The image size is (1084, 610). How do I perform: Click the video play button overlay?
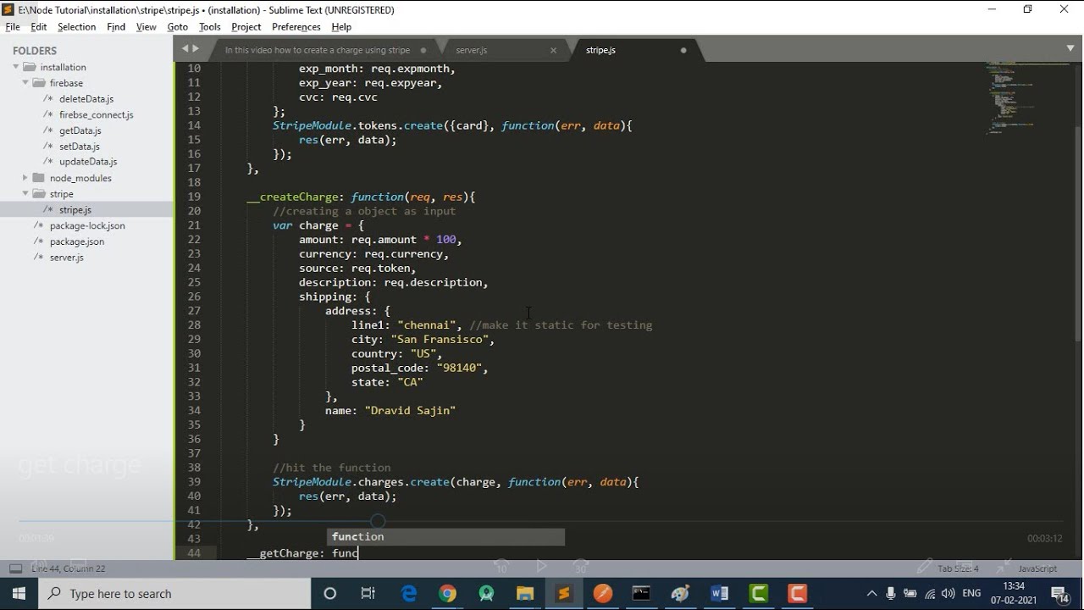tap(542, 566)
